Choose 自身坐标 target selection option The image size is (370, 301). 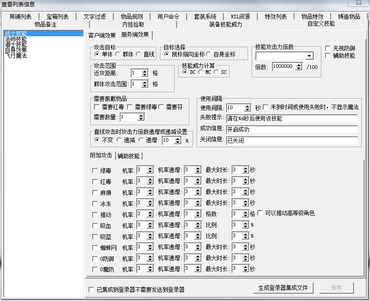(209, 54)
